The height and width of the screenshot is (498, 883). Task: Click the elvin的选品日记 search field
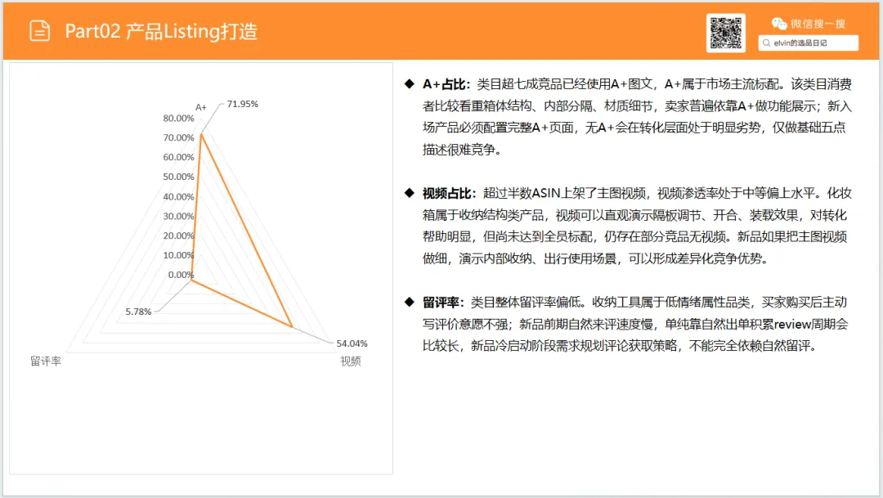click(x=808, y=43)
